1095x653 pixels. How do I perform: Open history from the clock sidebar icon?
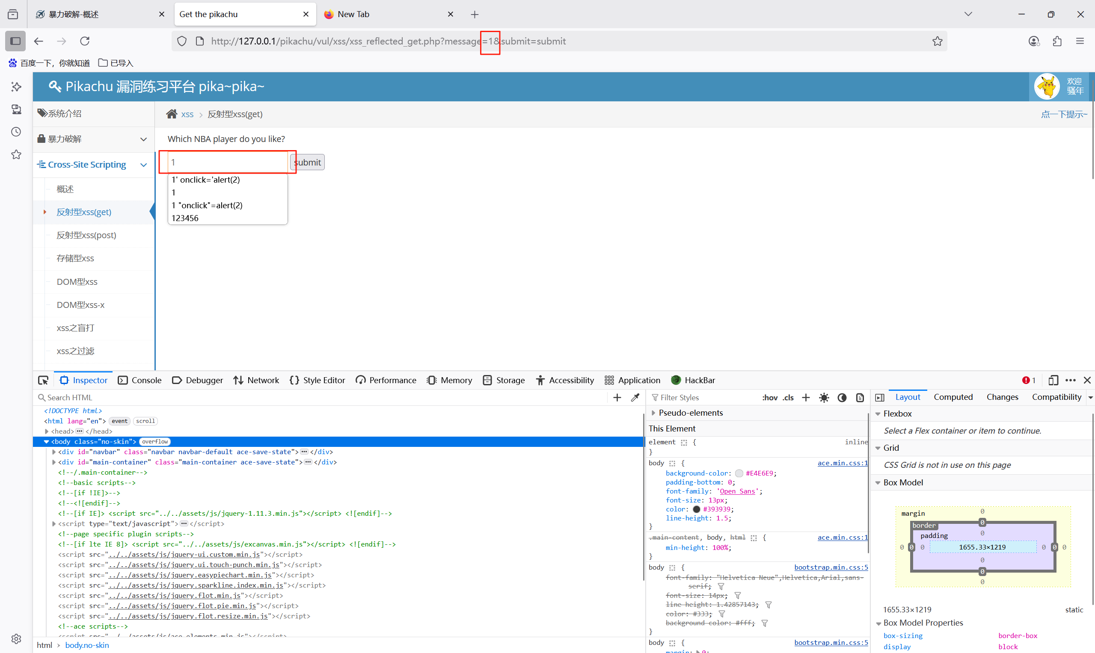coord(16,132)
